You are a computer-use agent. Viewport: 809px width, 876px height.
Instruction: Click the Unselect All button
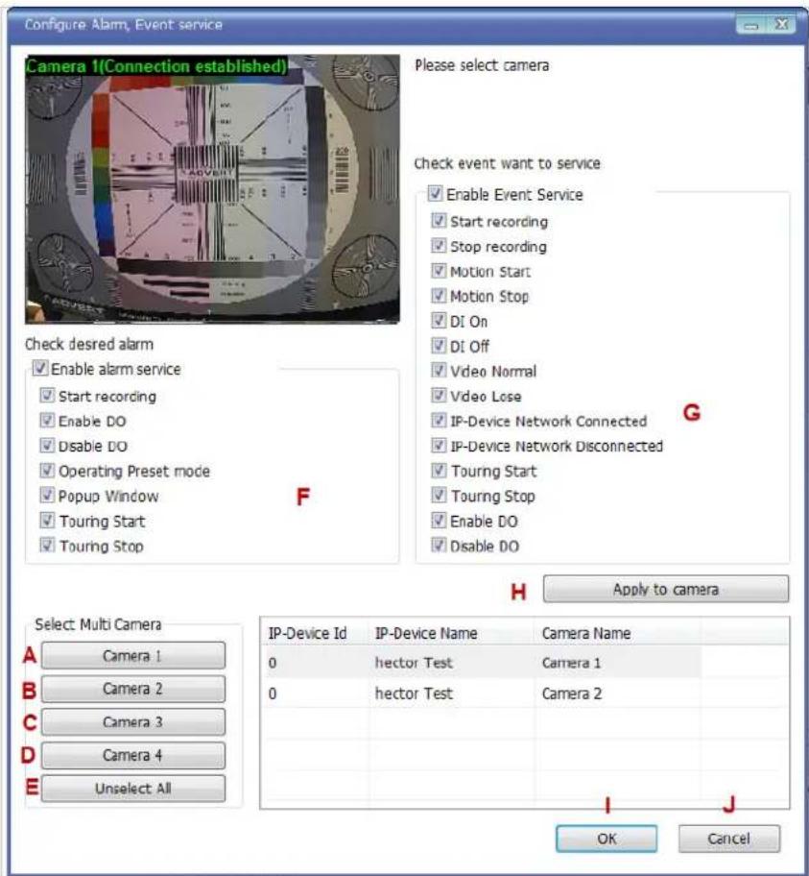[132, 789]
